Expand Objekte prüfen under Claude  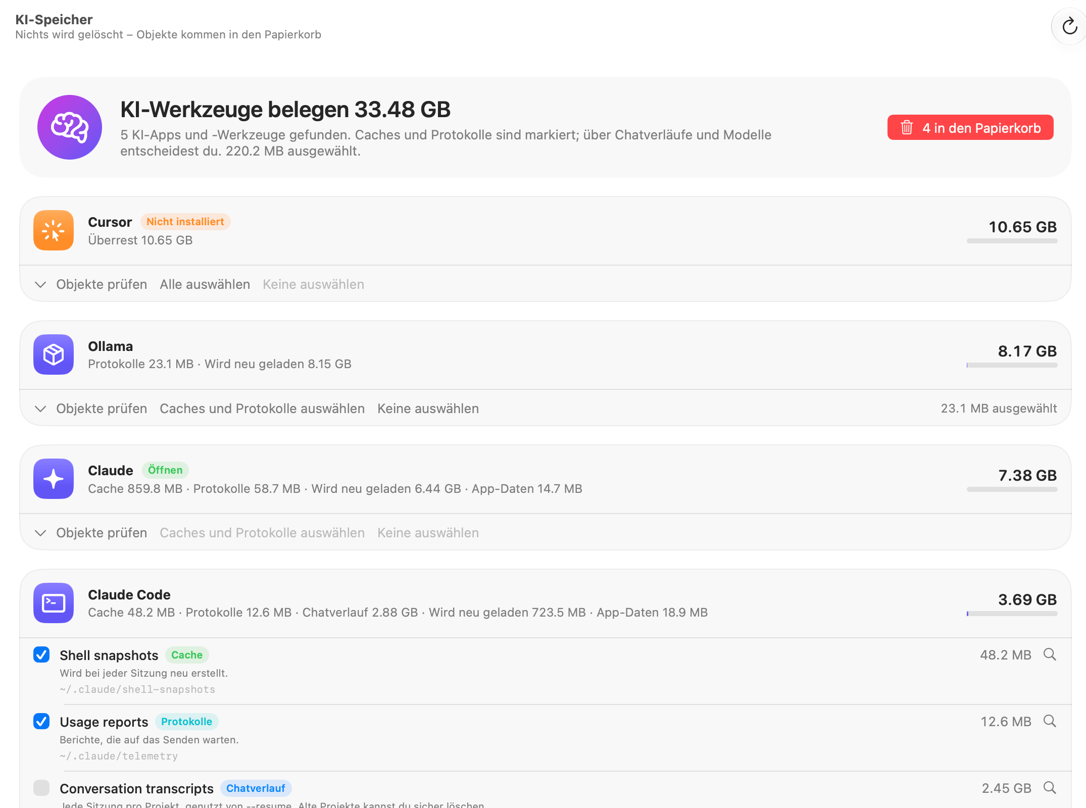tap(91, 533)
